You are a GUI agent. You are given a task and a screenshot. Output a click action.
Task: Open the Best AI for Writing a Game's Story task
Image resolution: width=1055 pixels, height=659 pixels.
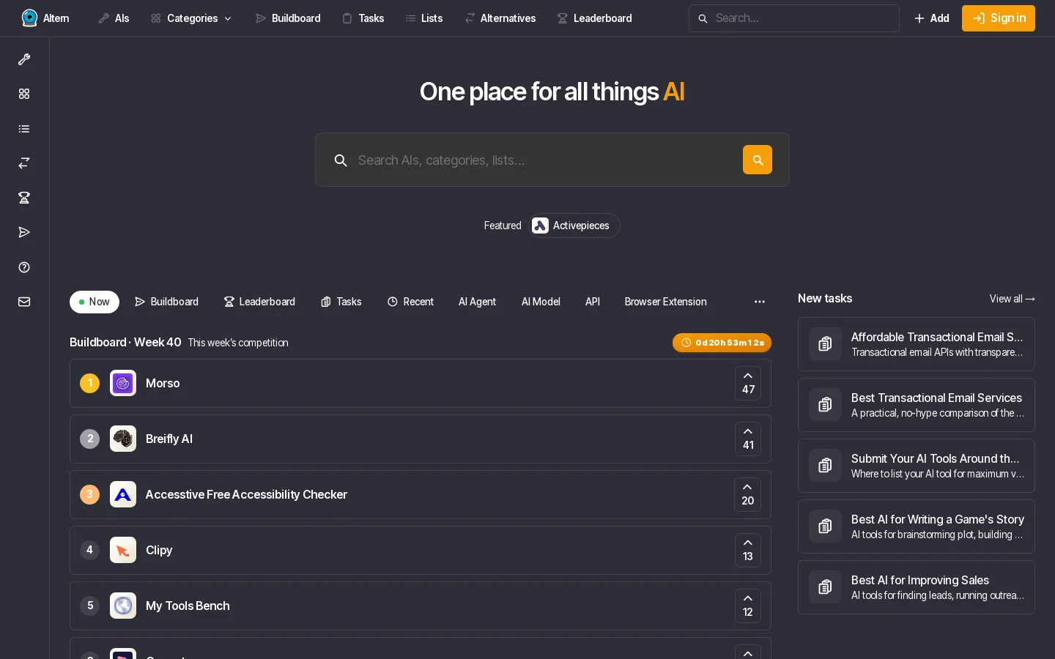(x=917, y=526)
